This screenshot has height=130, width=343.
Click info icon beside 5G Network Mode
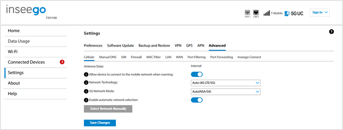click(86, 91)
